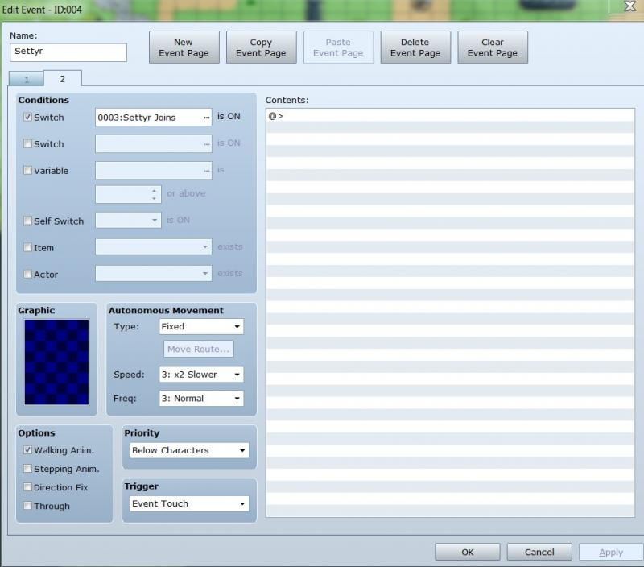Expand the Speed dropdown showing x2 Slower
This screenshot has width=644, height=567.
point(201,375)
